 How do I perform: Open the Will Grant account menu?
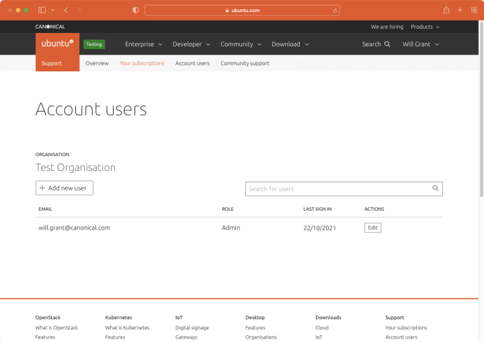tap(421, 44)
